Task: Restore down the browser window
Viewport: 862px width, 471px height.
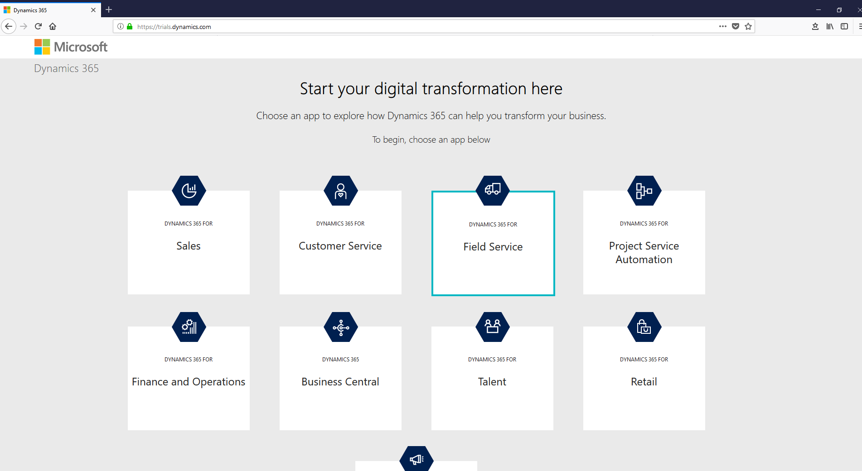Action: (x=839, y=10)
